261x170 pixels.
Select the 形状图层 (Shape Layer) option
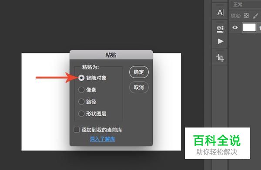click(x=81, y=114)
